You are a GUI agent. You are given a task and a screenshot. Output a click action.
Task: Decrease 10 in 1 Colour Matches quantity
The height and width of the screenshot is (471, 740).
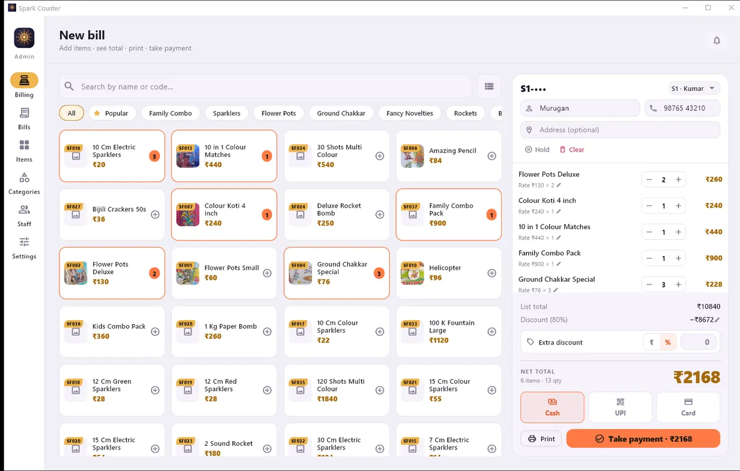[649, 232]
